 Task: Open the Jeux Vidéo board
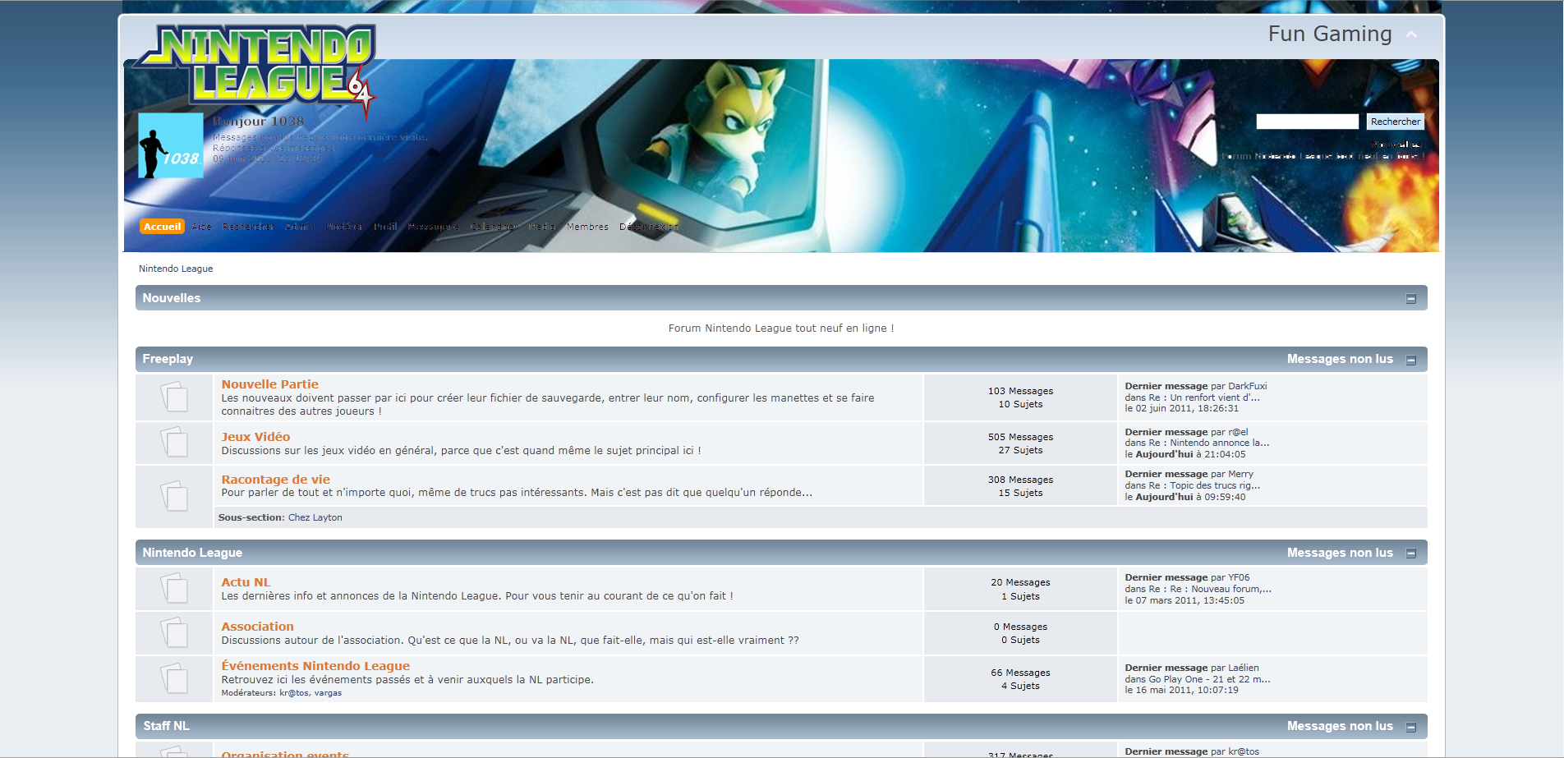coord(255,437)
